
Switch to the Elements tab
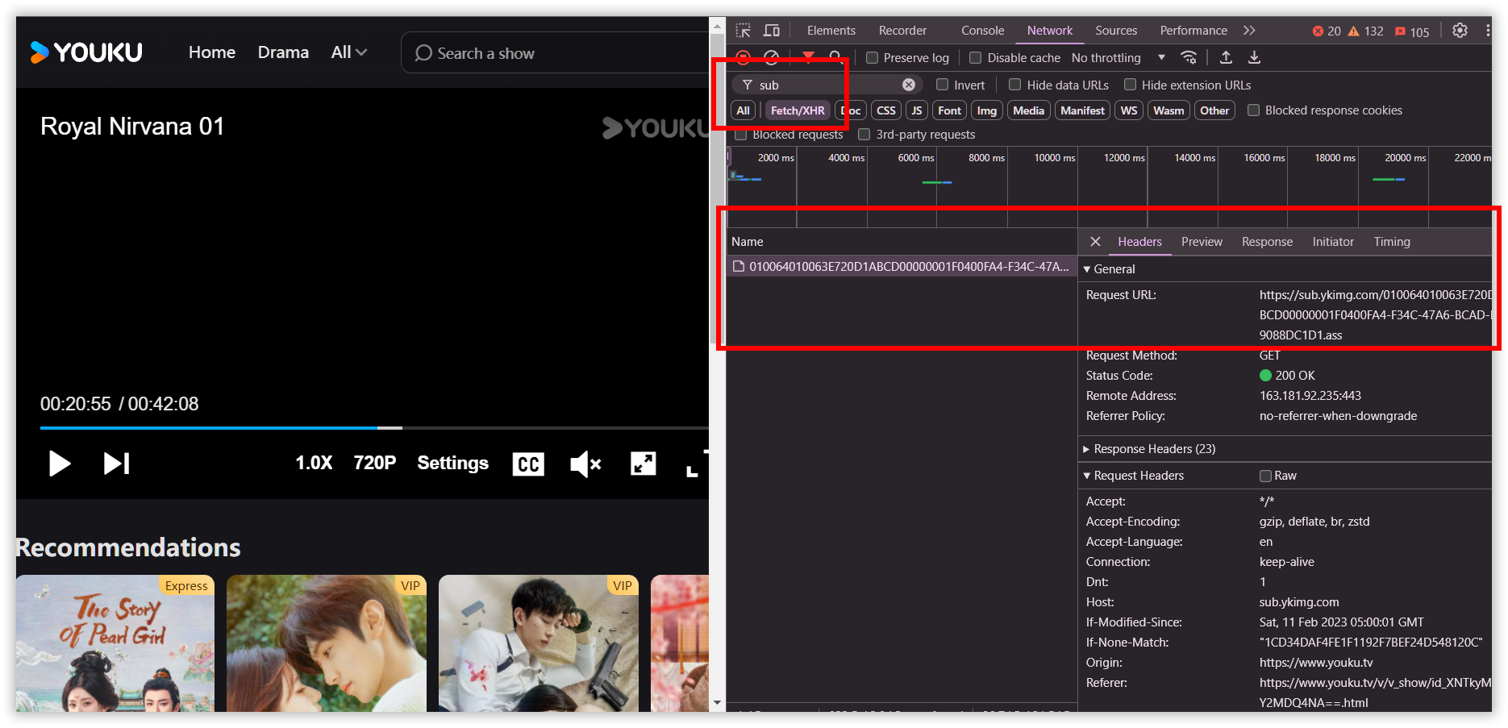point(831,31)
